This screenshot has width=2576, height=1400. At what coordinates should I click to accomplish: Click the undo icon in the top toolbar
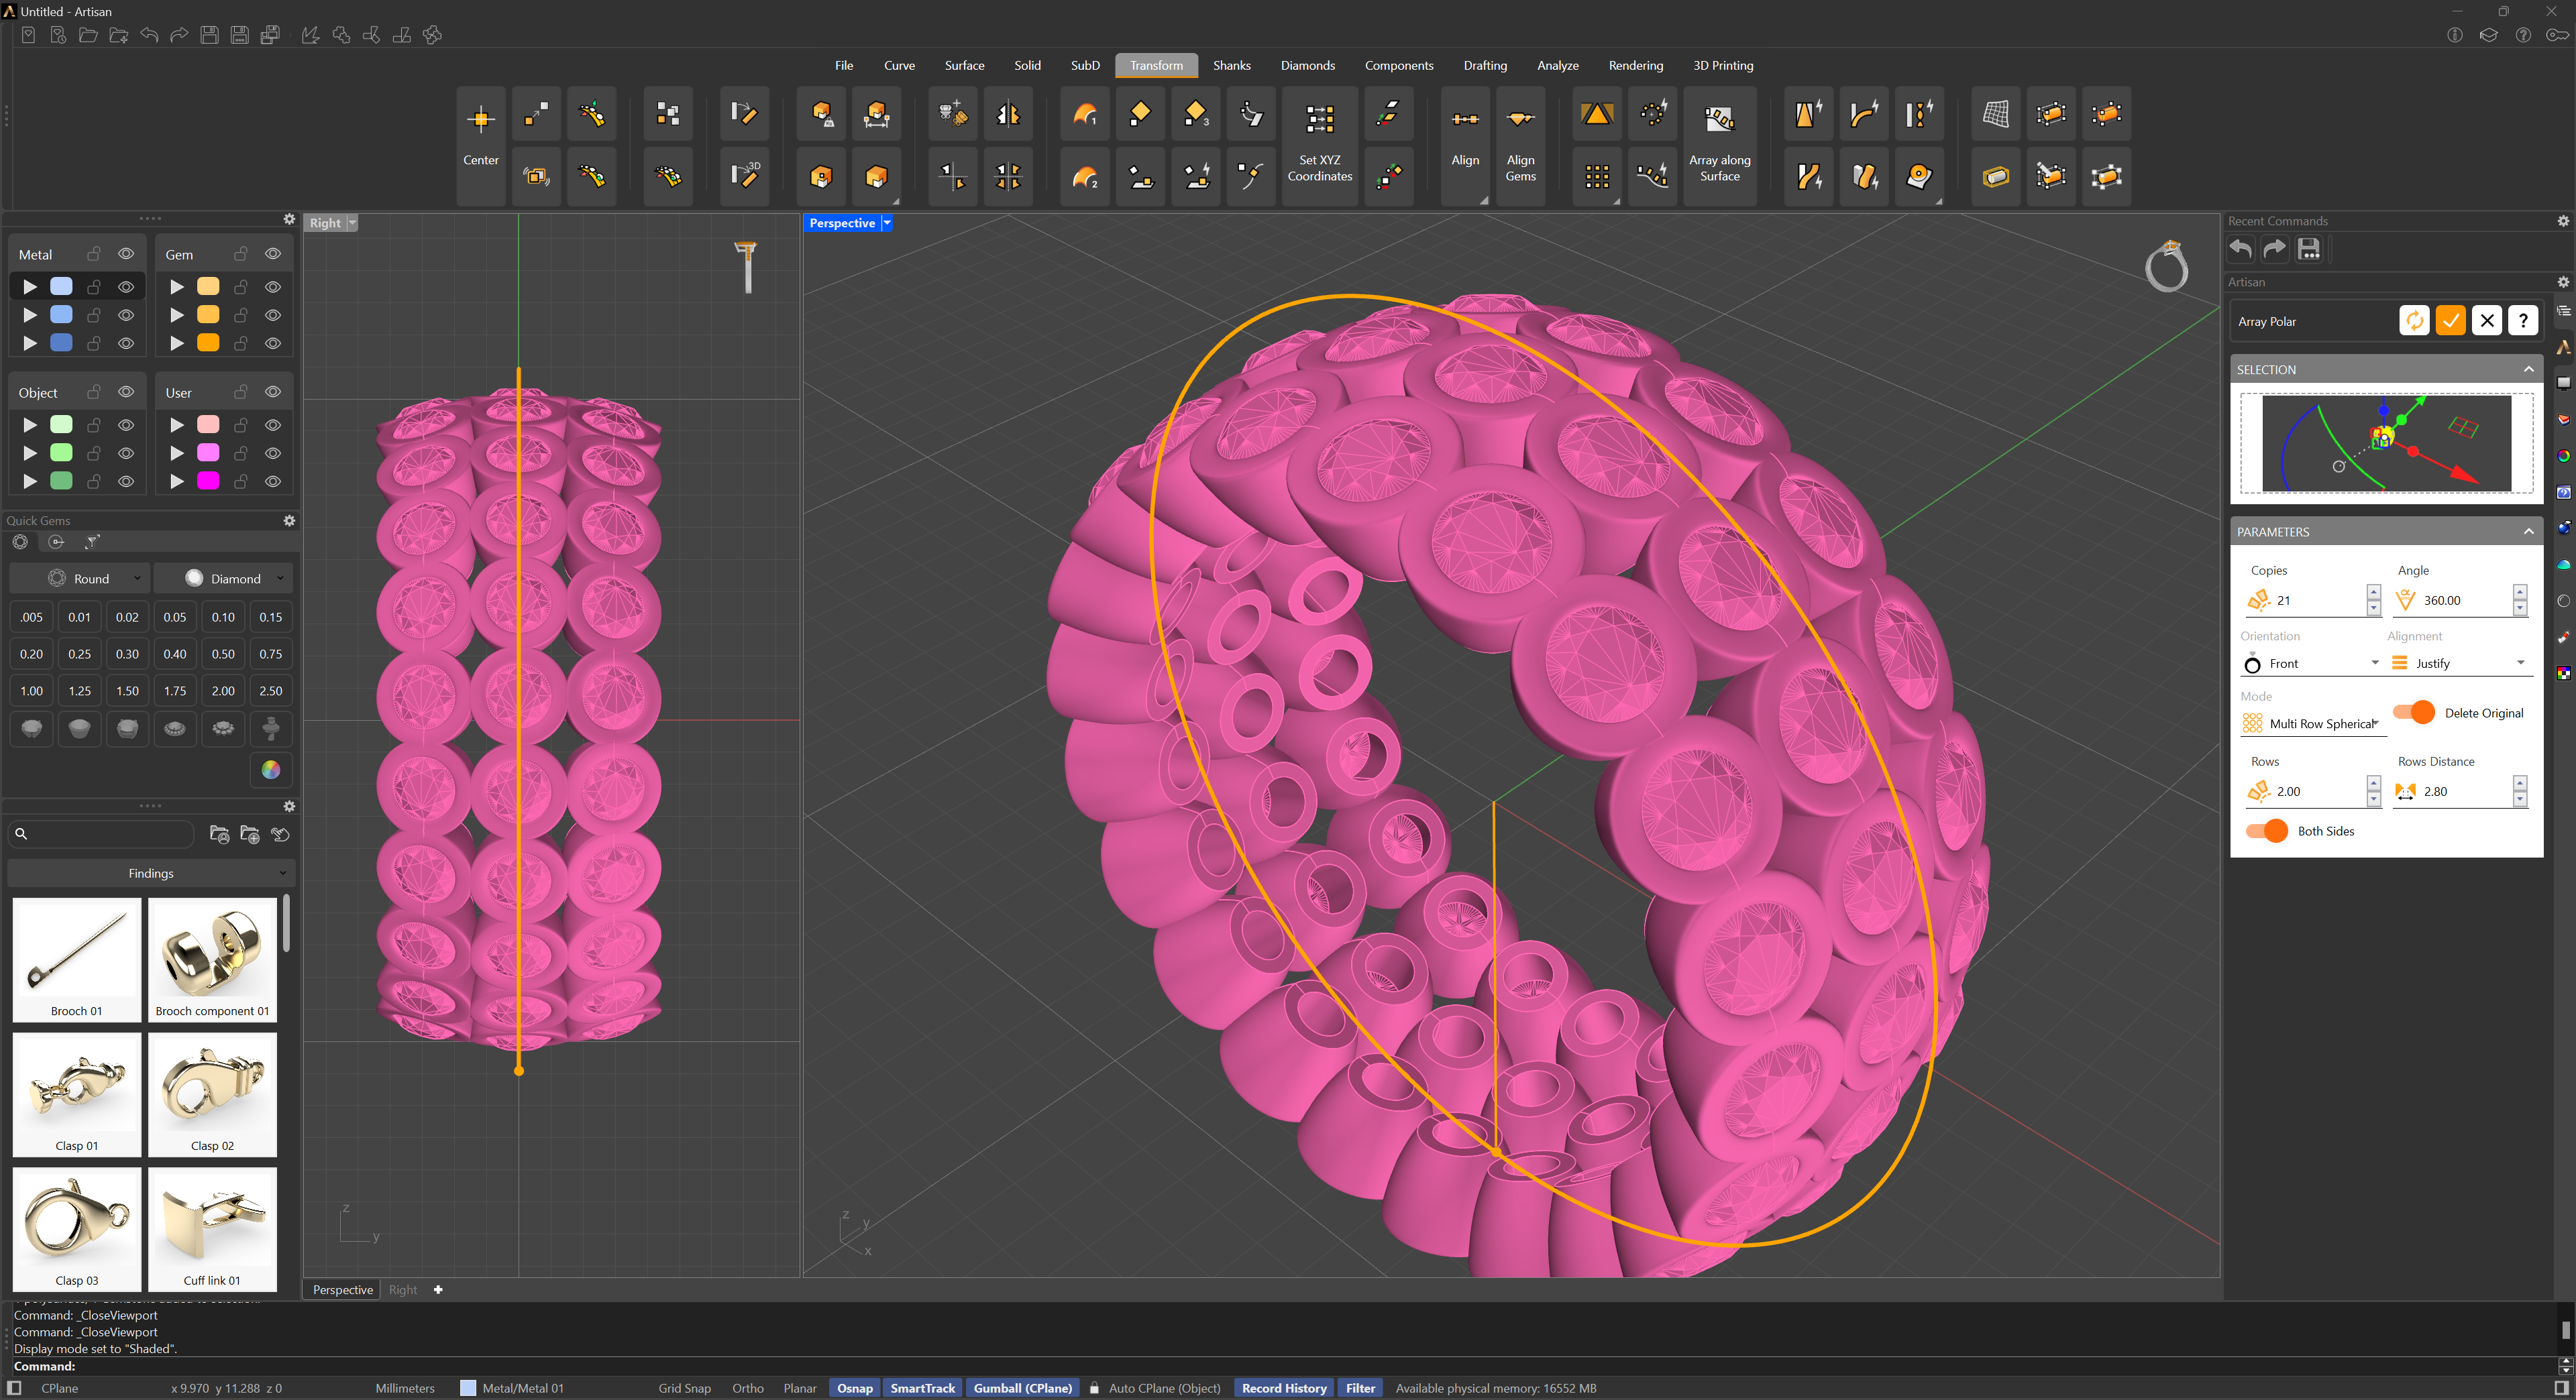(149, 35)
